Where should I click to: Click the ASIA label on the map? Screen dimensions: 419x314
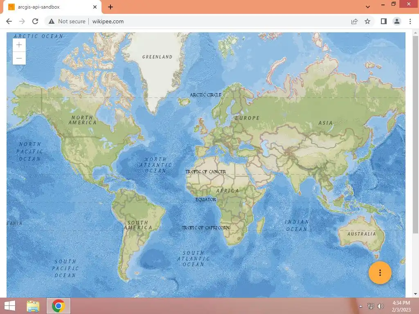325,123
